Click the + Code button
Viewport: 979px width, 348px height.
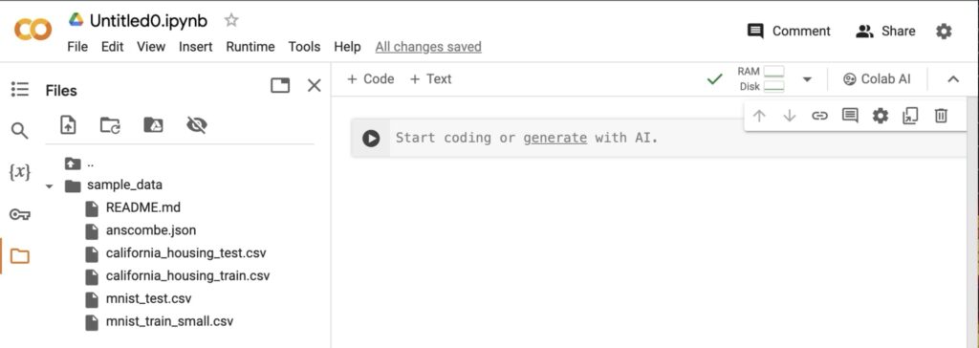pyautogui.click(x=371, y=79)
